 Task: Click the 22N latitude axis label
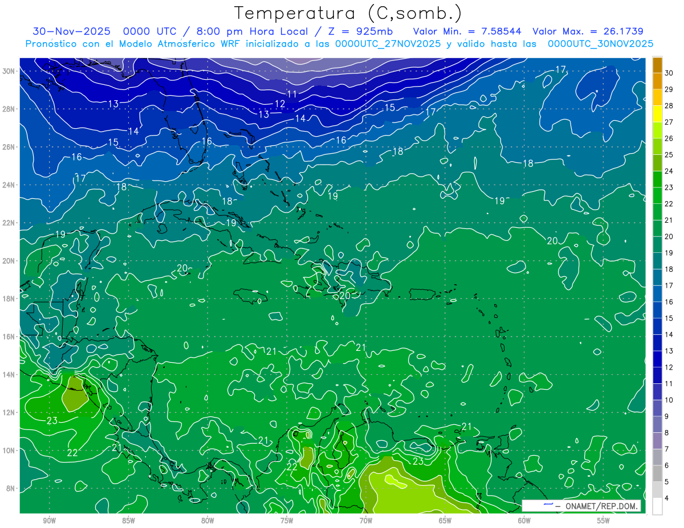pos(9,223)
